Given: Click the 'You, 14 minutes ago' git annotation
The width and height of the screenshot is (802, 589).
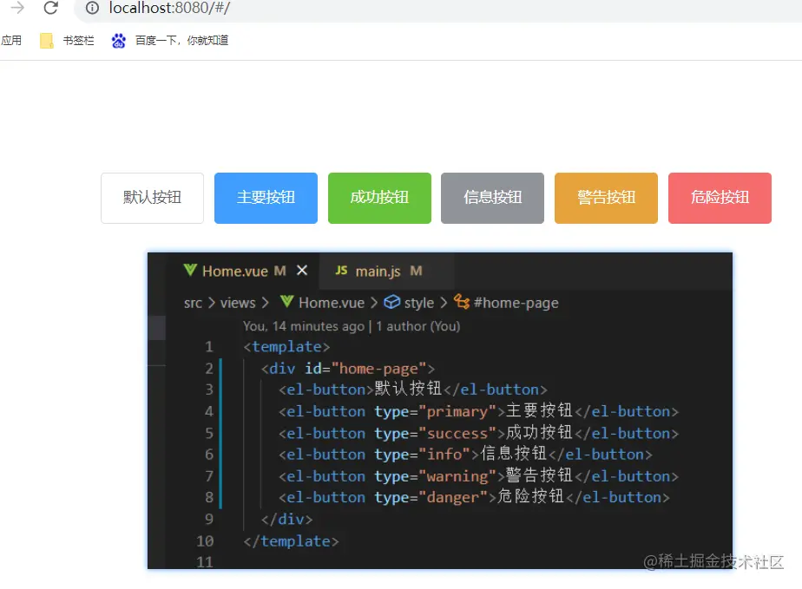Looking at the screenshot, I should click(304, 326).
